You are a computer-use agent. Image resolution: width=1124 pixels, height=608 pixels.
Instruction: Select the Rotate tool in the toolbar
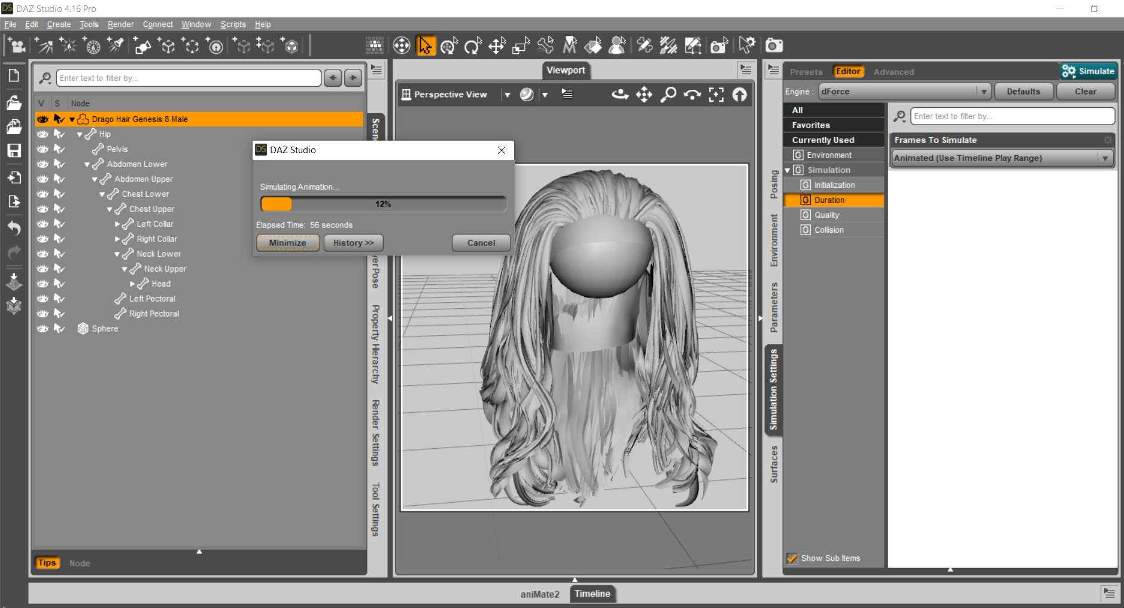(473, 45)
